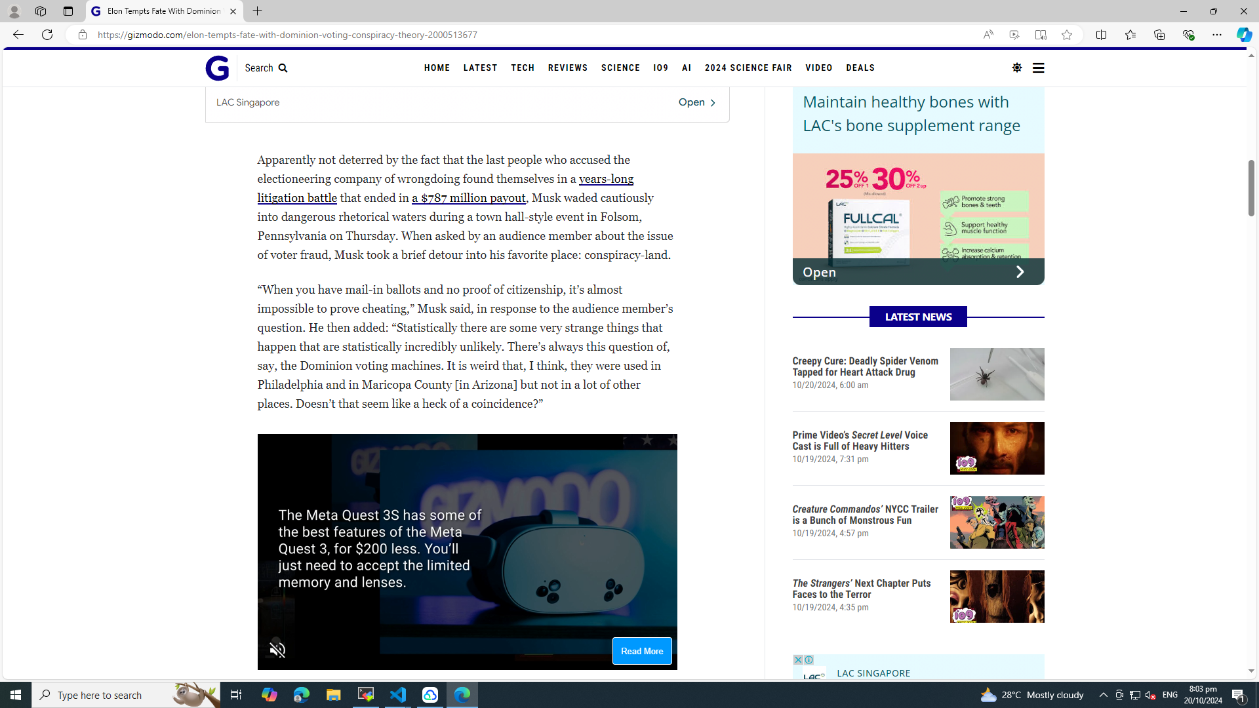Add page to favorites star
The width and height of the screenshot is (1259, 708).
click(x=1066, y=35)
